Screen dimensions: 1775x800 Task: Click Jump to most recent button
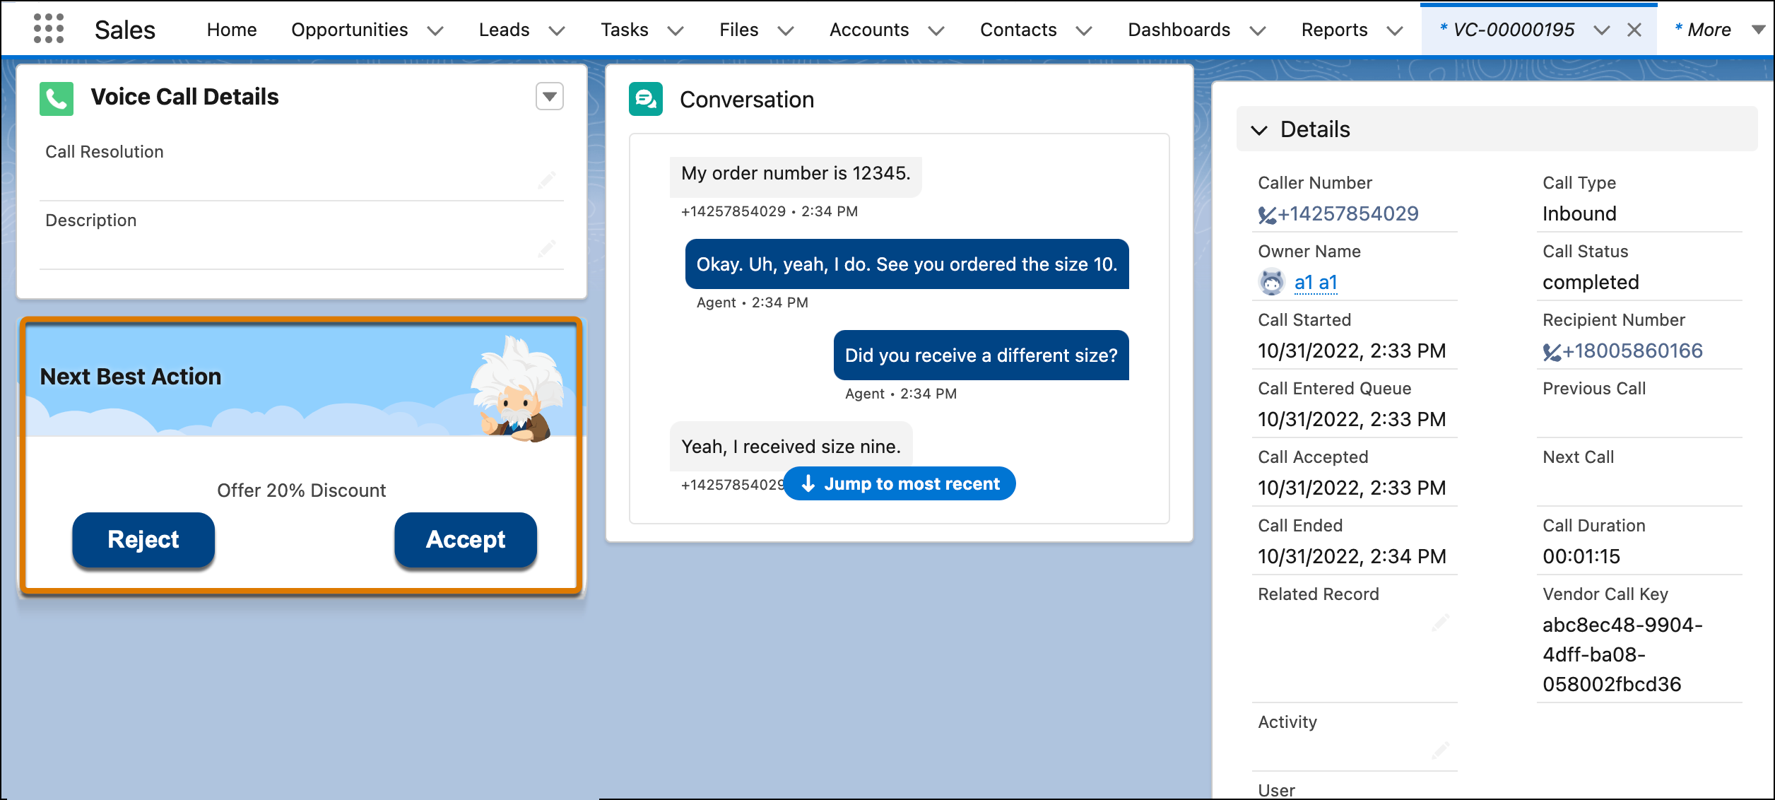(x=900, y=483)
